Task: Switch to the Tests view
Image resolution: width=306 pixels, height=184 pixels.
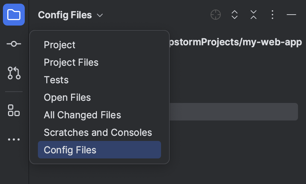Action: (x=56, y=80)
